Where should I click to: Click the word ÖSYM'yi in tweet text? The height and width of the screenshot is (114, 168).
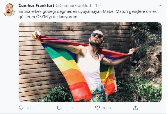coord(44,17)
